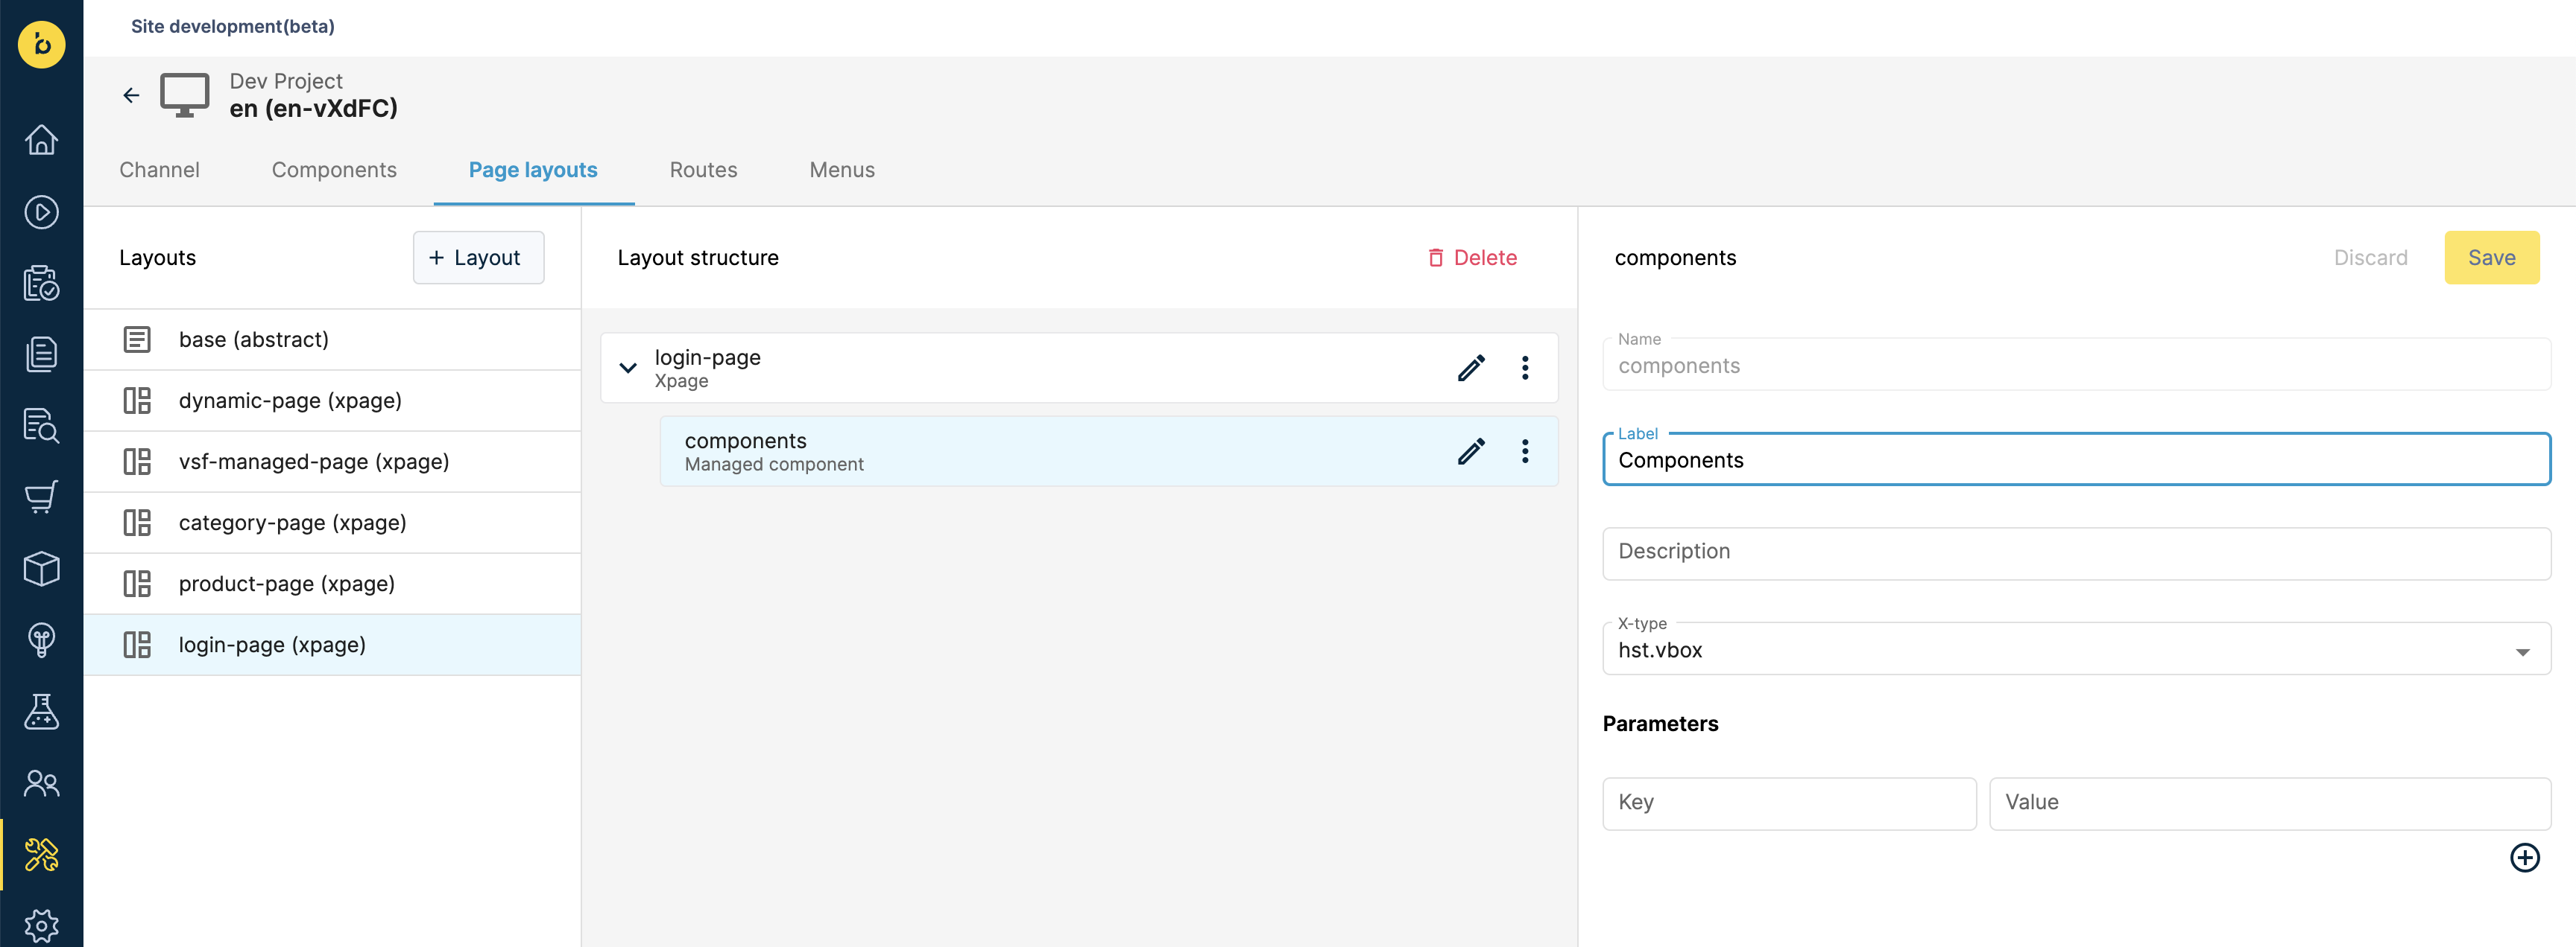Click icon of base (abstract) layout
This screenshot has width=2576, height=947.
pyautogui.click(x=137, y=339)
